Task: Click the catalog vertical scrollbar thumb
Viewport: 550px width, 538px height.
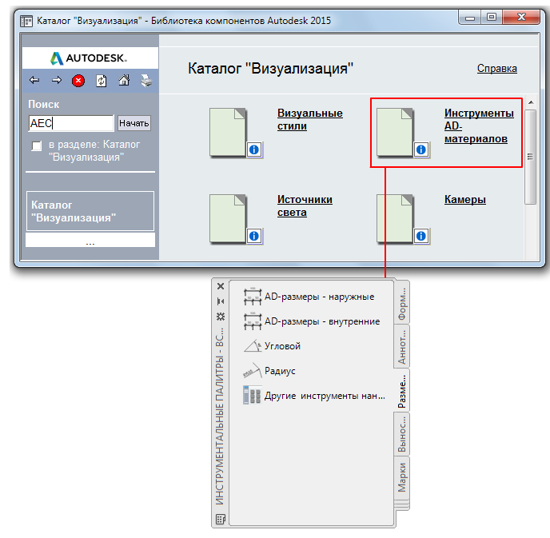Action: pos(530,157)
